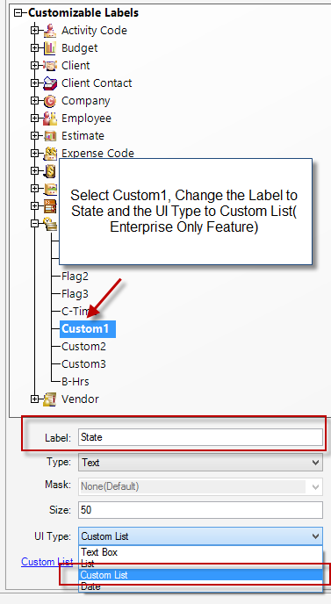331x604 pixels.
Task: Click the Client handshake icon
Action: (50, 66)
